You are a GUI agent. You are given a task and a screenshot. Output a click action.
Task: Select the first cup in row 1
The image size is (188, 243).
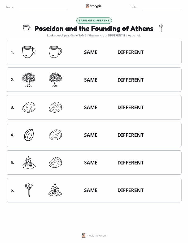29,52
